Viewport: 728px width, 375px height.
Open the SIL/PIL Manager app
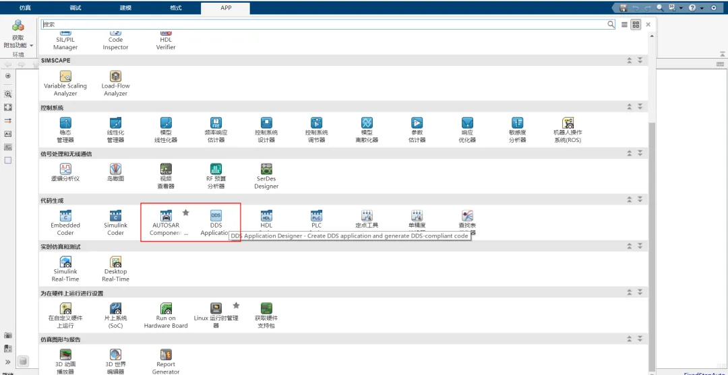pos(65,40)
